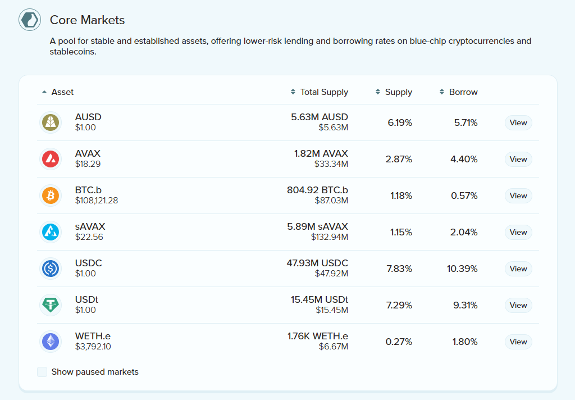Click the $18.29 AVAX price
Viewport: 575px width, 400px height.
(x=88, y=164)
